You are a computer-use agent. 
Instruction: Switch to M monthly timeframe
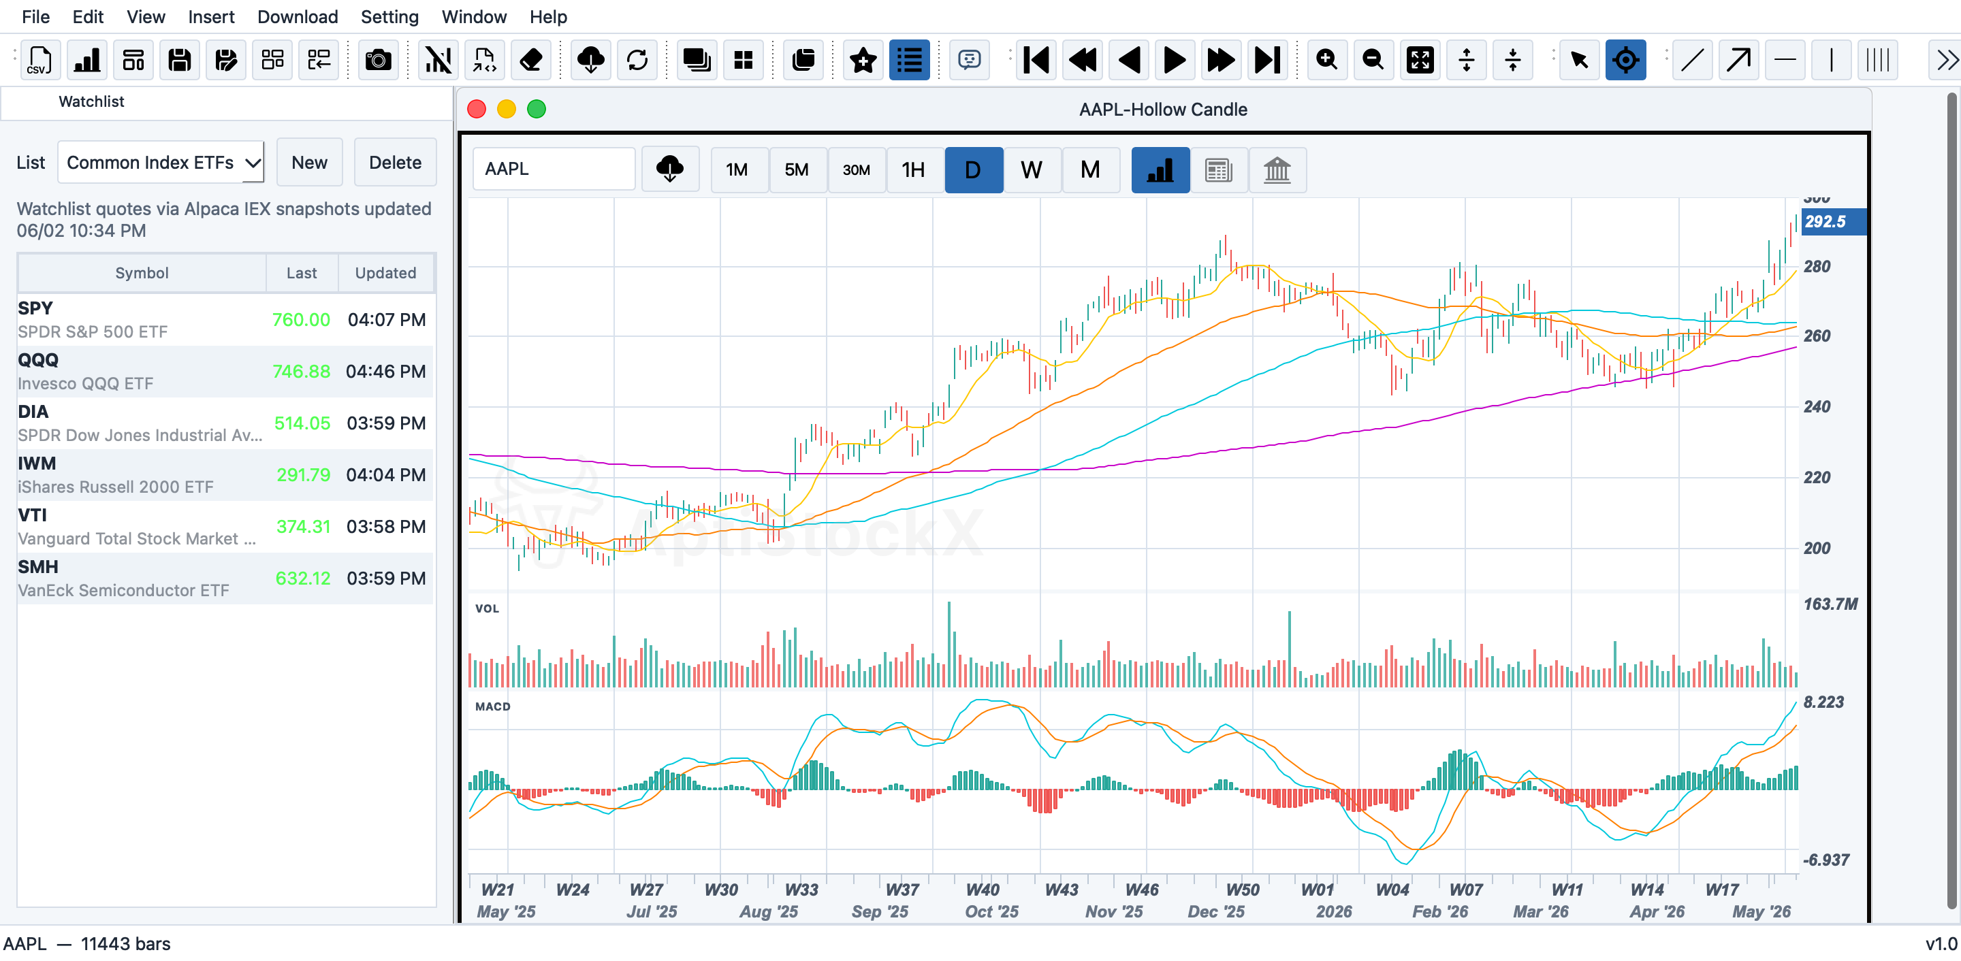point(1090,169)
